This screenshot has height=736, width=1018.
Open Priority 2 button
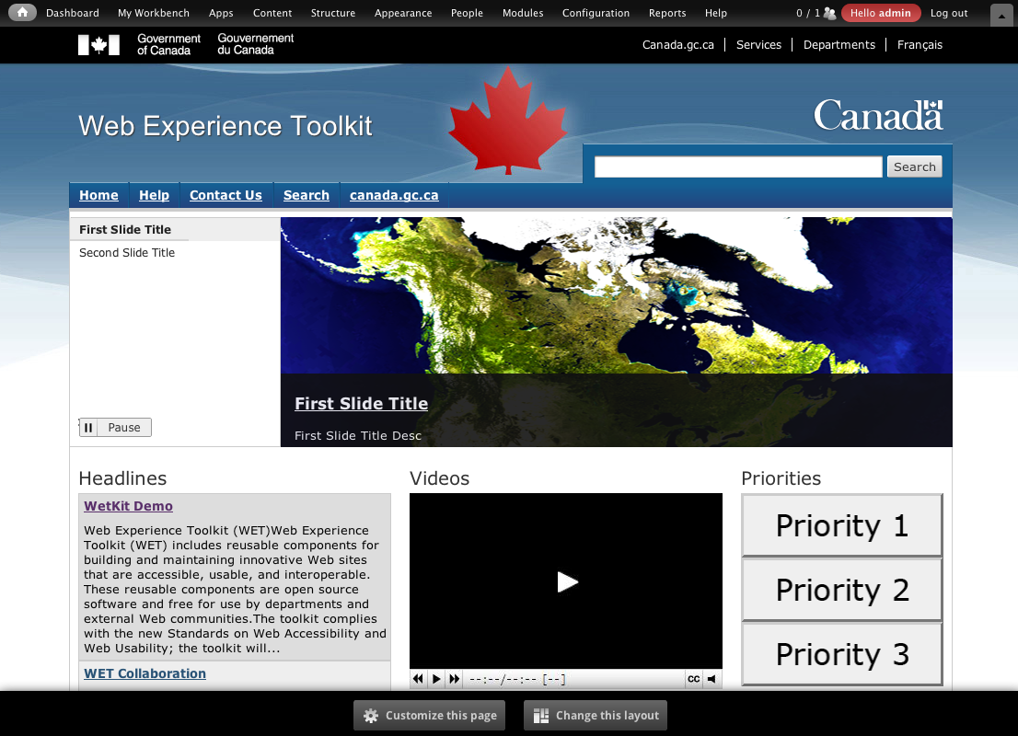pos(842,590)
